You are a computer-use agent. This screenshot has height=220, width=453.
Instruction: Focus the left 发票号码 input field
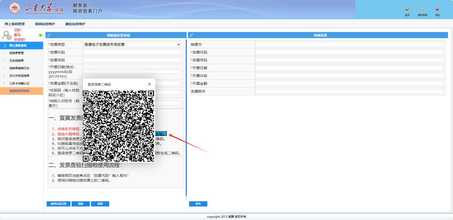(x=132, y=60)
